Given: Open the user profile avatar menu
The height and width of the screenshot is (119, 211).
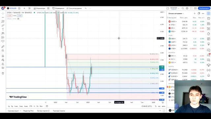Looking at the screenshot, I should 3,8.
